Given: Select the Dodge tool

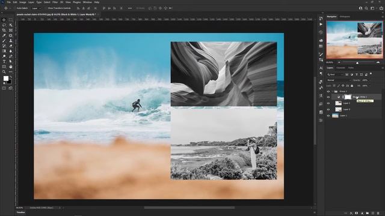Looking at the screenshot, I should click(x=4, y=56).
